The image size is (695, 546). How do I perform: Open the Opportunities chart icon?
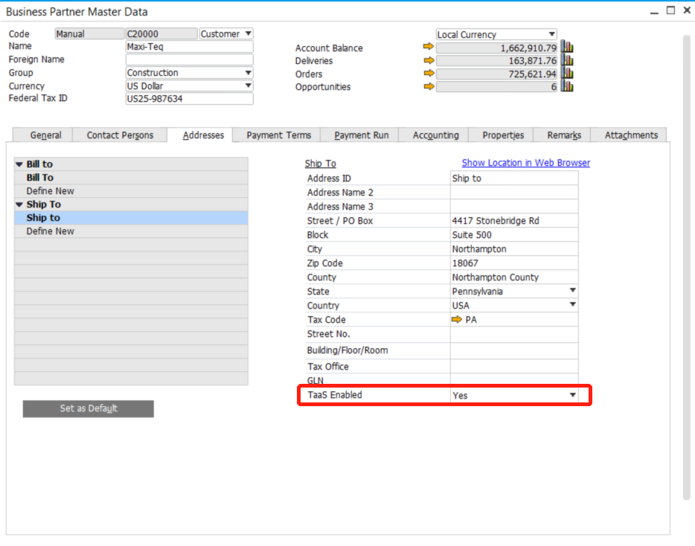[566, 86]
